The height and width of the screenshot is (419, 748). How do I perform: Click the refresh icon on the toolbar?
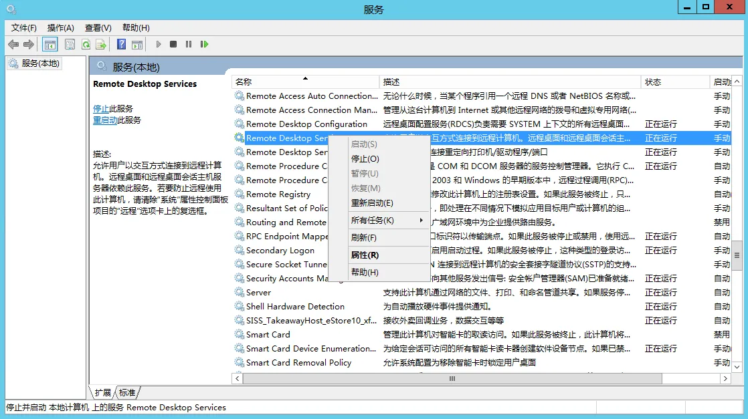(x=86, y=44)
